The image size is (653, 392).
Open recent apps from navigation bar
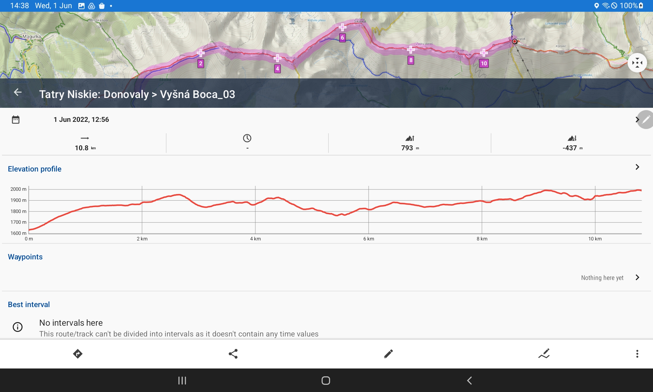point(182,381)
